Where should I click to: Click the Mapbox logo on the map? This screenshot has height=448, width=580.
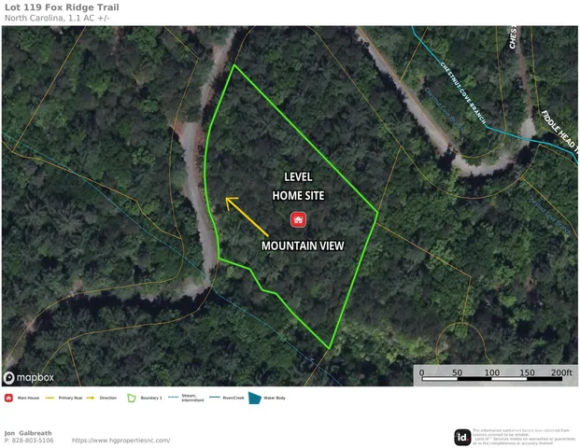tap(28, 377)
